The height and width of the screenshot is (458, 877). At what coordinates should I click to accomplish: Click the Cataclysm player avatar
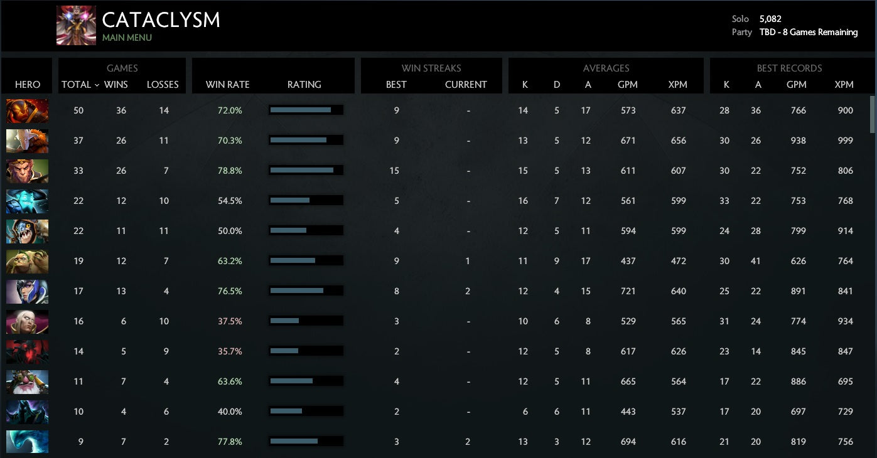coord(76,26)
